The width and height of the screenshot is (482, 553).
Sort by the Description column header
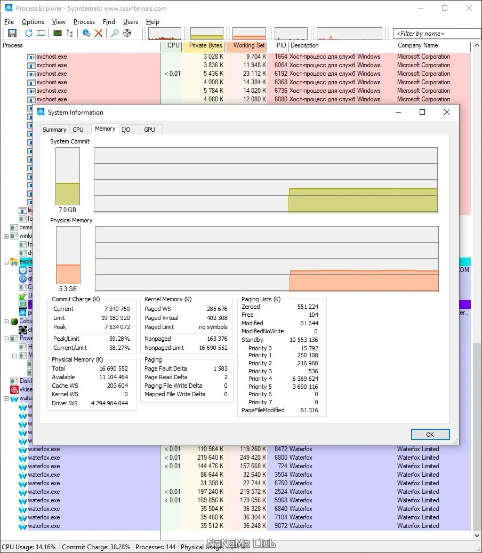[x=342, y=45]
